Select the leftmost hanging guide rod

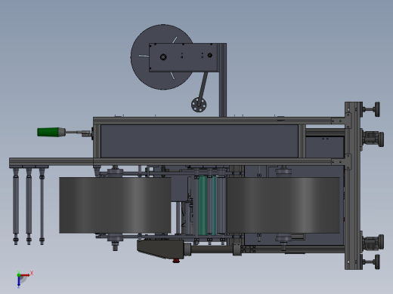tap(16, 206)
